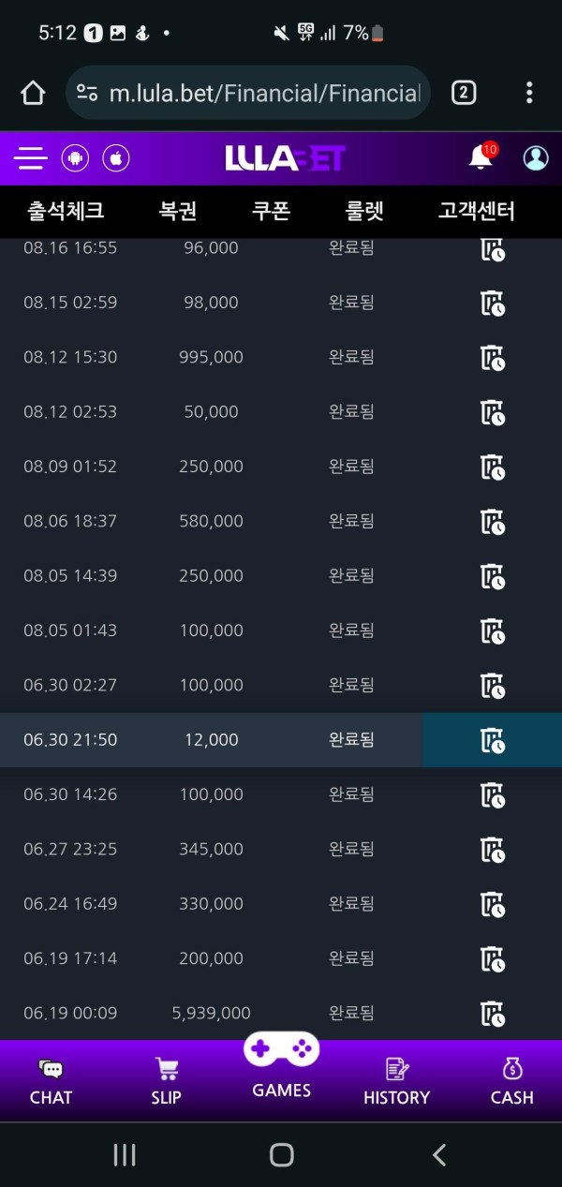562x1187 pixels.
Task: Delete the 08.06 18:37 record of 580,000
Action: [x=493, y=522]
